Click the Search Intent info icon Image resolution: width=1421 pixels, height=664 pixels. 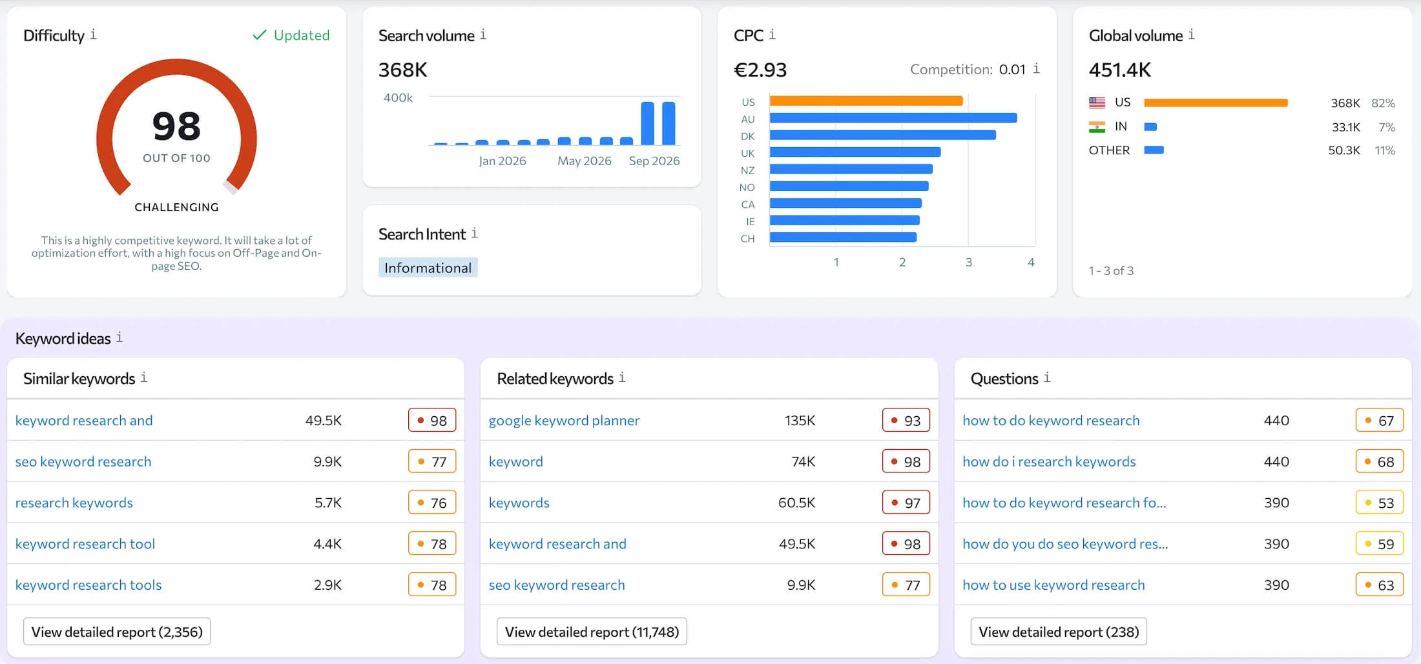pyautogui.click(x=474, y=233)
